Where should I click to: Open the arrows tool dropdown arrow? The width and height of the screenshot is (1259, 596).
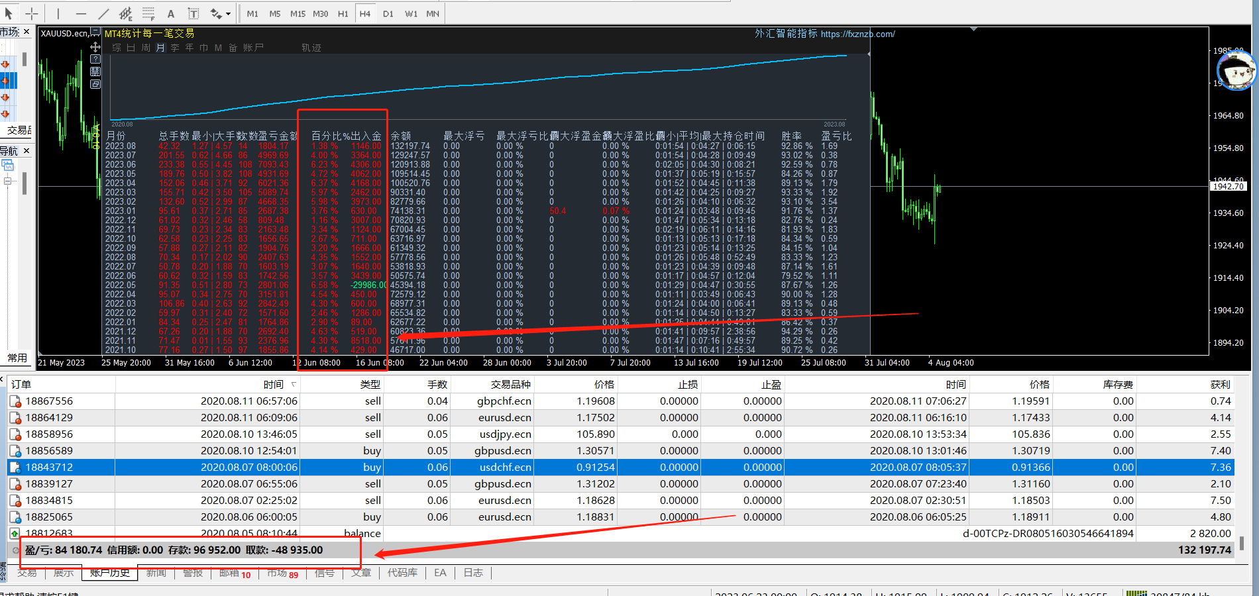coord(229,14)
